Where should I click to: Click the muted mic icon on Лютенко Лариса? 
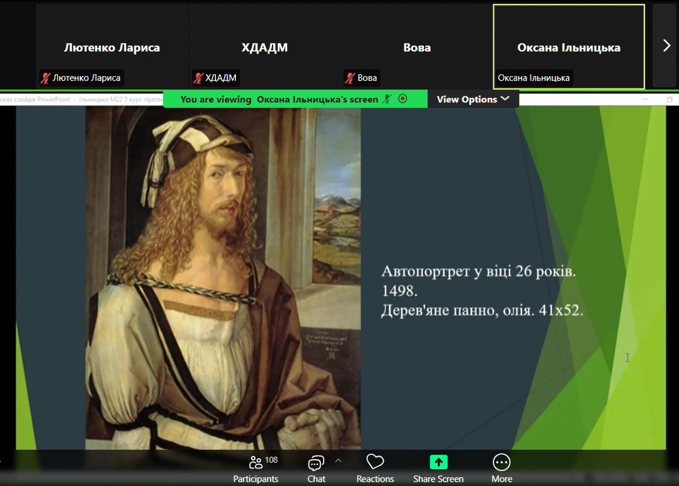click(x=45, y=78)
